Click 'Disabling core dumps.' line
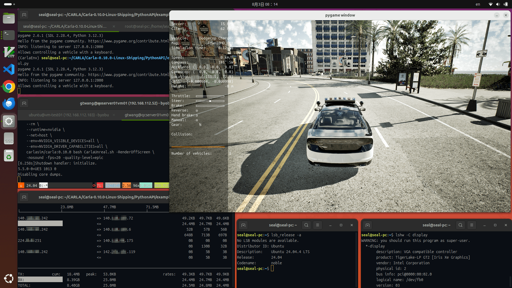 40,174
